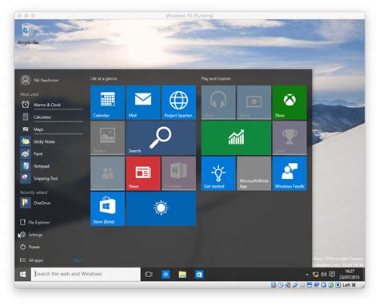
Task: Show hidden system tray icons arrow
Action: click(x=307, y=275)
